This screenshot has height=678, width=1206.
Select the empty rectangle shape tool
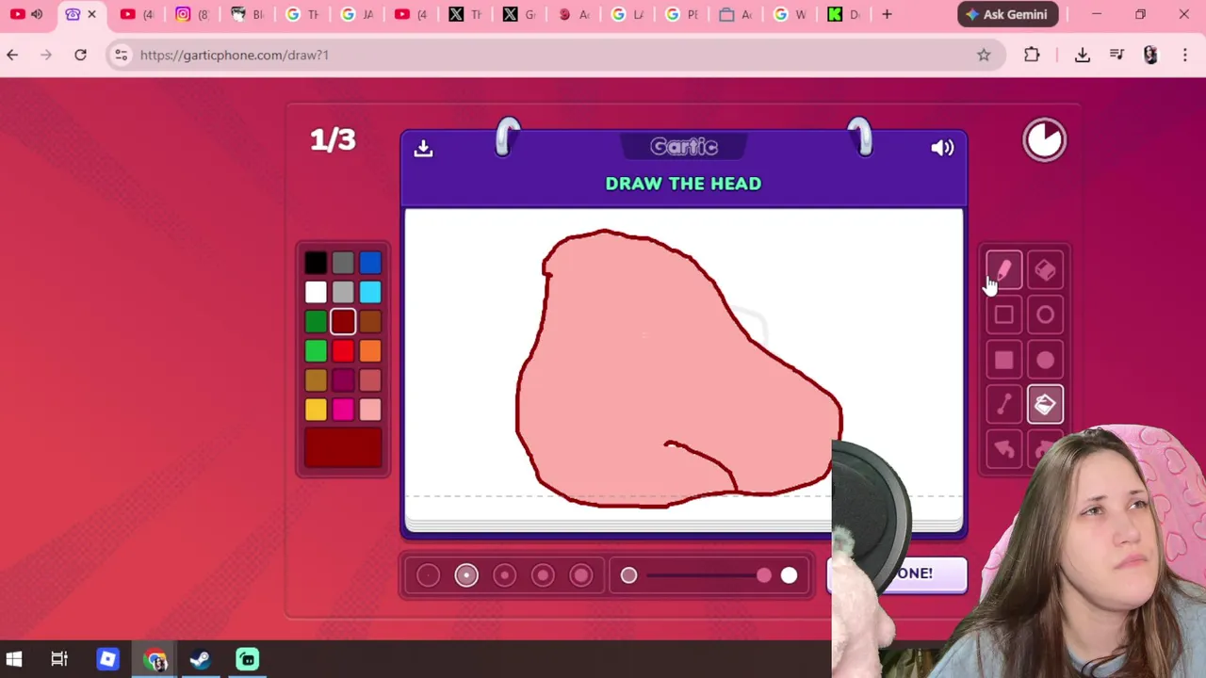1003,315
